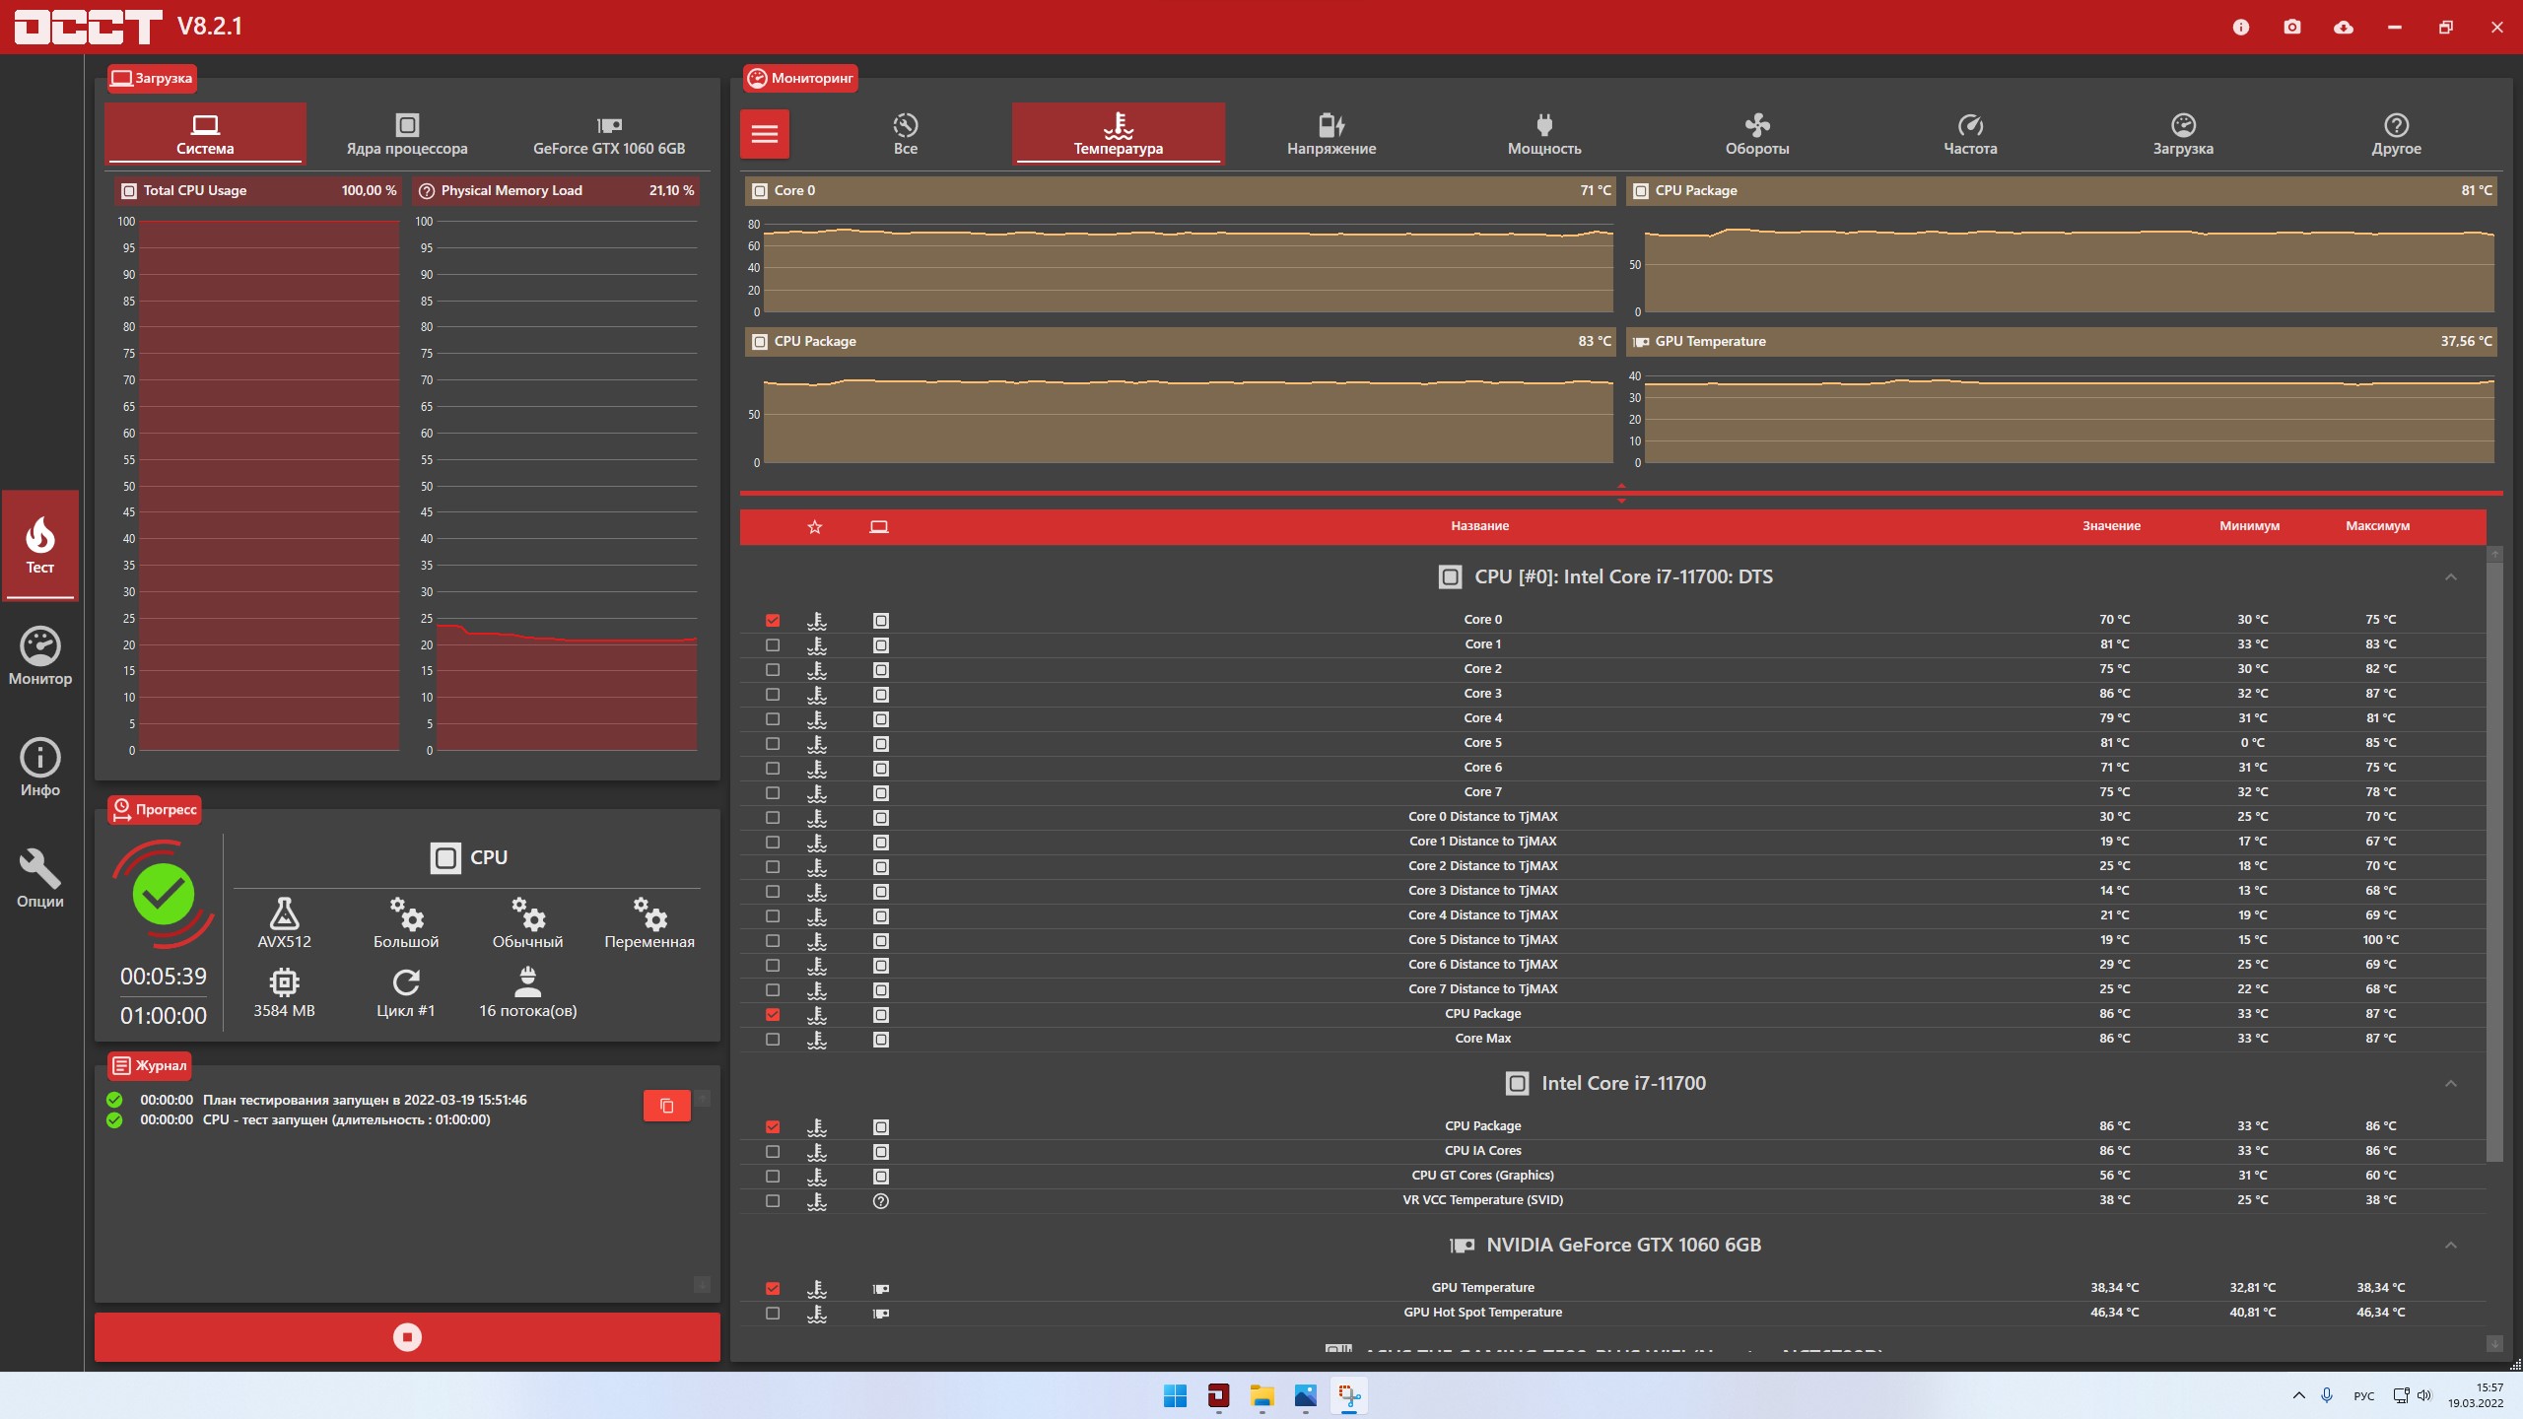
Task: Click the screenshot camera icon in title bar
Action: click(x=2292, y=28)
